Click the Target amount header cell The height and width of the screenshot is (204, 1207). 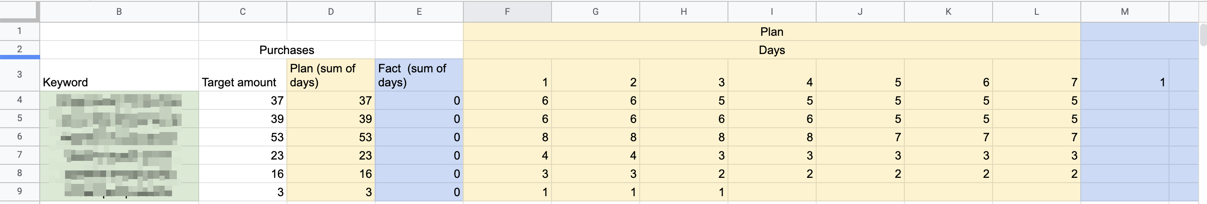pyautogui.click(x=242, y=75)
